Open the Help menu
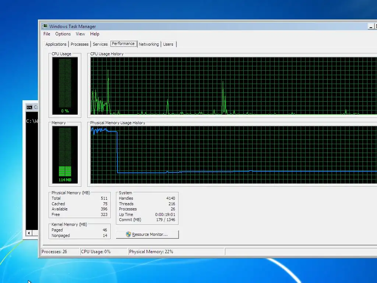 tap(95, 34)
